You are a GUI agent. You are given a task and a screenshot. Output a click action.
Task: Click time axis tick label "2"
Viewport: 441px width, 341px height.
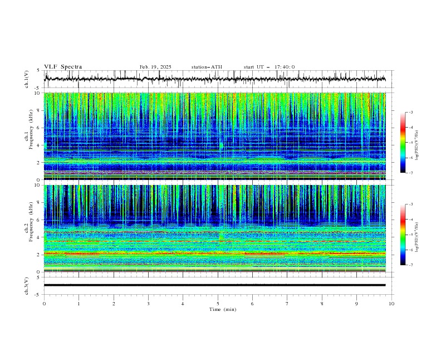(x=114, y=304)
